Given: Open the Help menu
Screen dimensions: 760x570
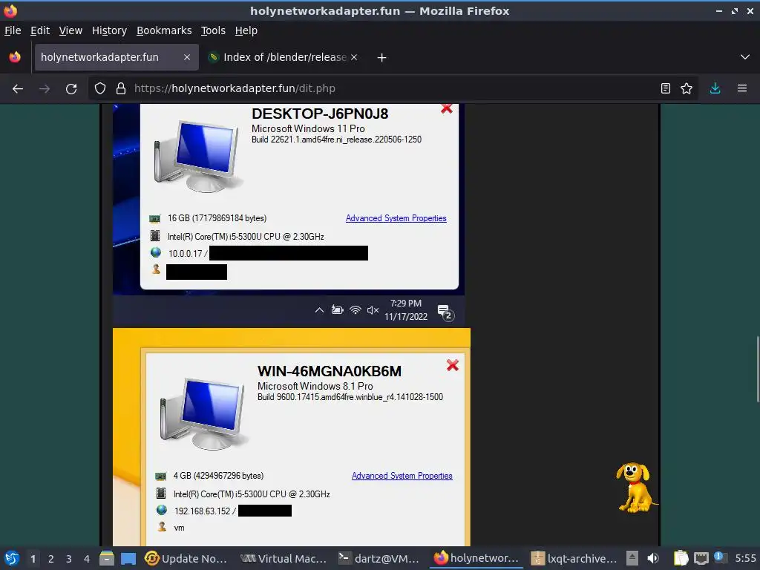Looking at the screenshot, I should [x=246, y=30].
